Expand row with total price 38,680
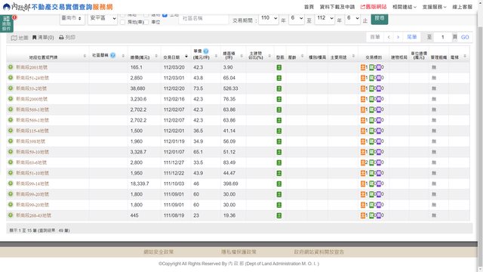 [x=11, y=88]
